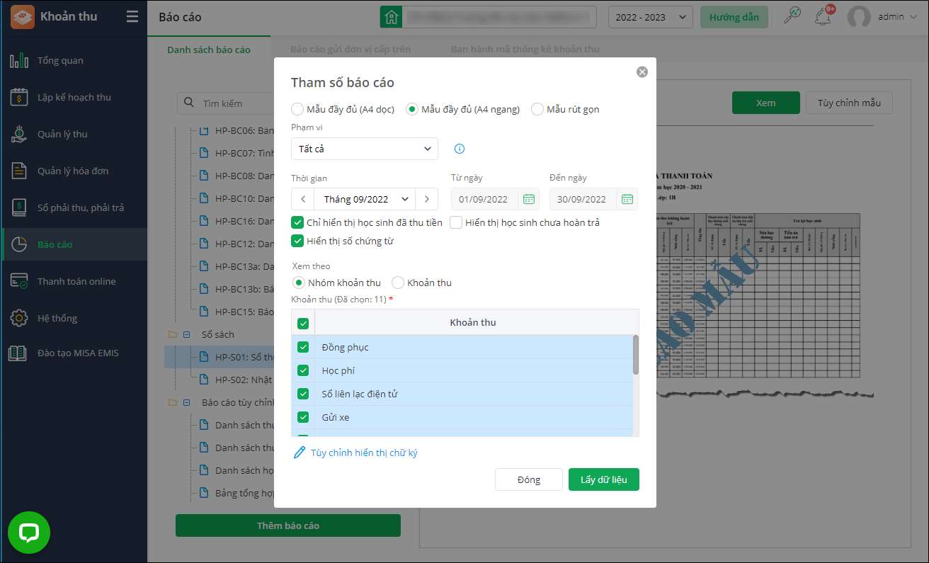Click the pencil icon for signature customization

pos(300,453)
